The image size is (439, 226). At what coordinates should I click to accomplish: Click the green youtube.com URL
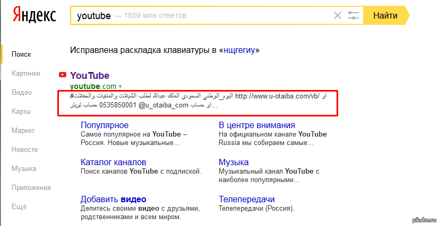point(93,86)
